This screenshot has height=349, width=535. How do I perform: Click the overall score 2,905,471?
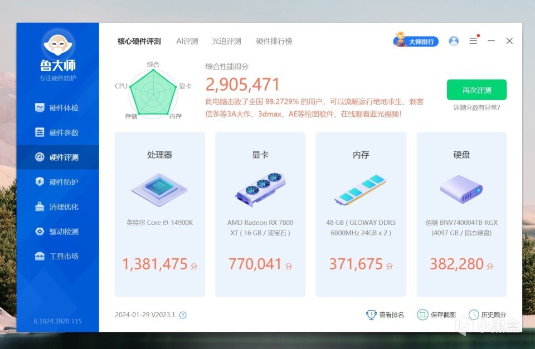[242, 85]
